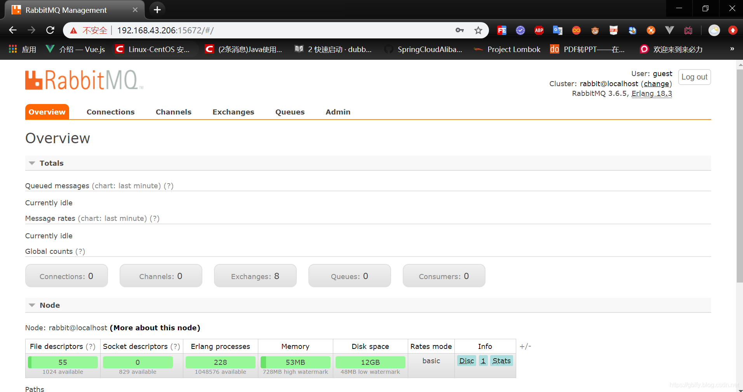Reload the RabbitMQ Management page

tap(50, 30)
